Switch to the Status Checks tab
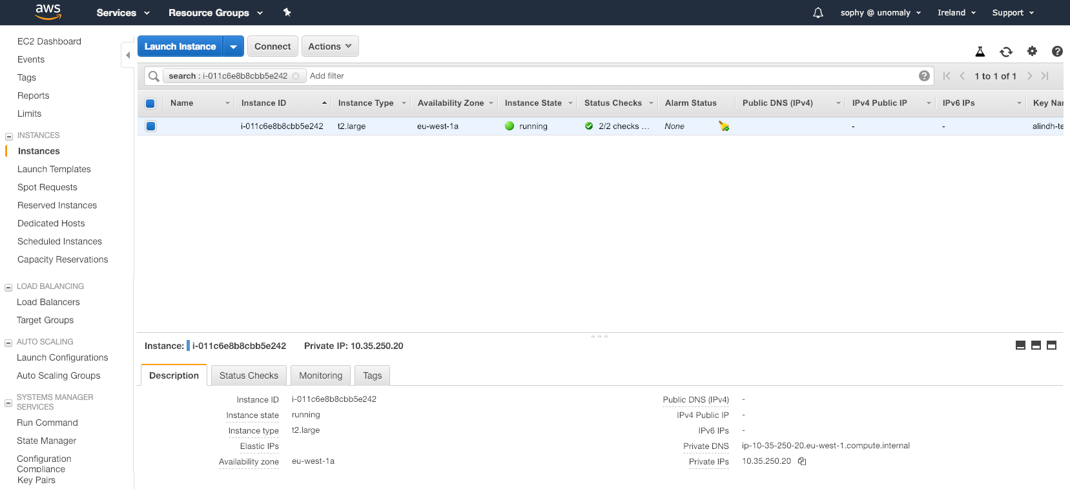 coord(249,375)
